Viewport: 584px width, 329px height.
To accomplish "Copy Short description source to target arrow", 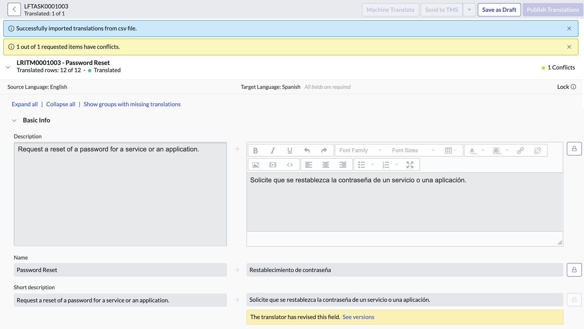I will 237,300.
